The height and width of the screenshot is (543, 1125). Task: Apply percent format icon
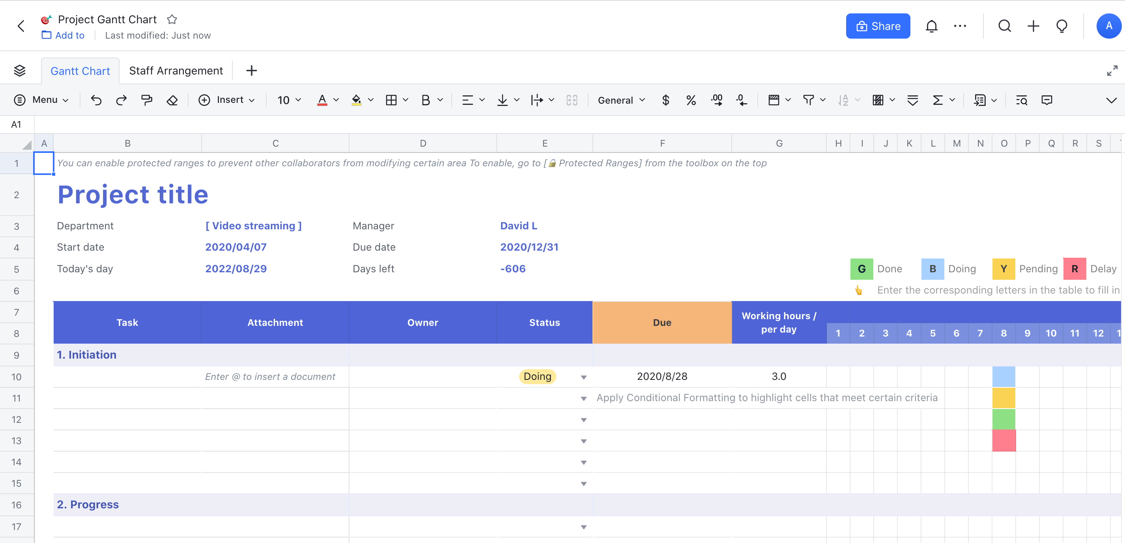coord(691,100)
